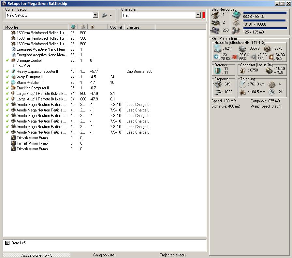The height and width of the screenshot is (258, 292).
Task: Click the Cargohold: 675 m3 value
Action: 265,101
